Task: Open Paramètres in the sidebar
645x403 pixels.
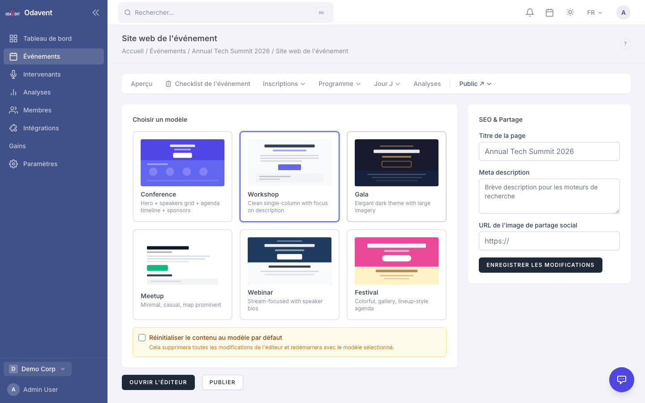Action: click(x=54, y=164)
